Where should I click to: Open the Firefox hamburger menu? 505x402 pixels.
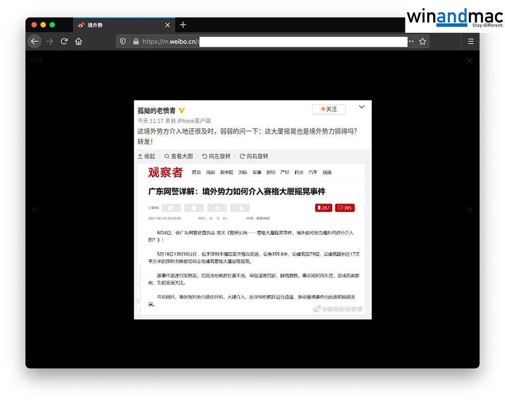[x=471, y=41]
